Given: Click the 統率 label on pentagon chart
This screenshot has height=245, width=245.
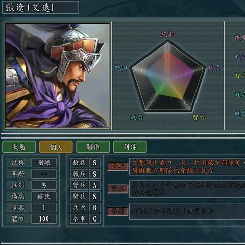Looking at the screenshot, I should pyautogui.click(x=167, y=34).
